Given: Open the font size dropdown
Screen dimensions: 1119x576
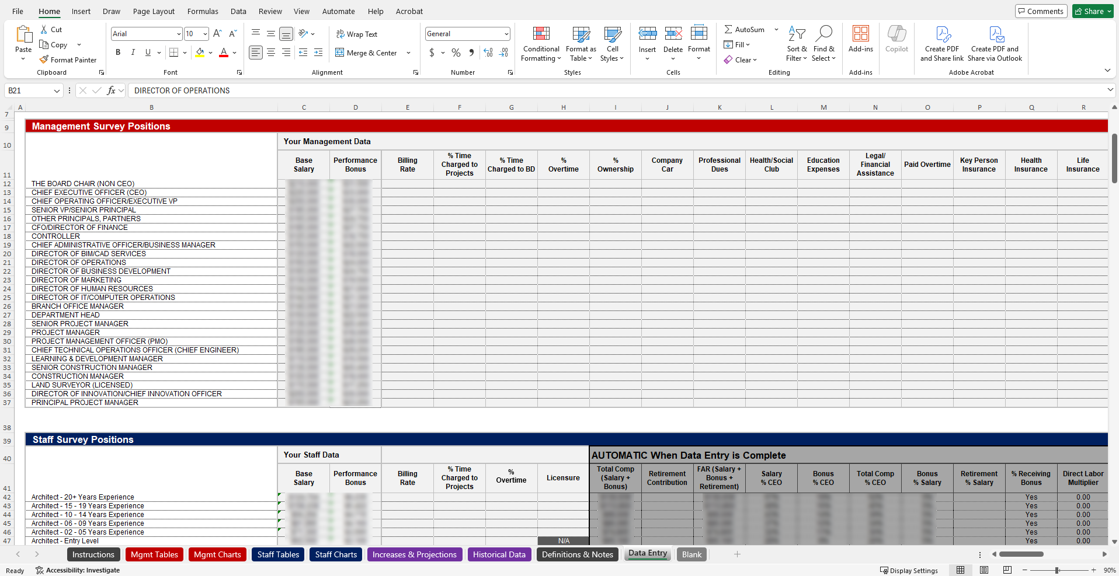Looking at the screenshot, I should coord(205,34).
